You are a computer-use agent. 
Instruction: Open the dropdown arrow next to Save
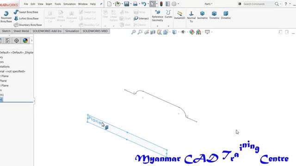pos(131,4)
